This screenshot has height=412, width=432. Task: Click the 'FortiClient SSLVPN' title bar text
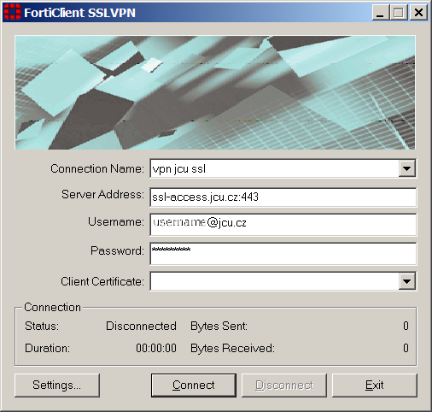coord(79,13)
